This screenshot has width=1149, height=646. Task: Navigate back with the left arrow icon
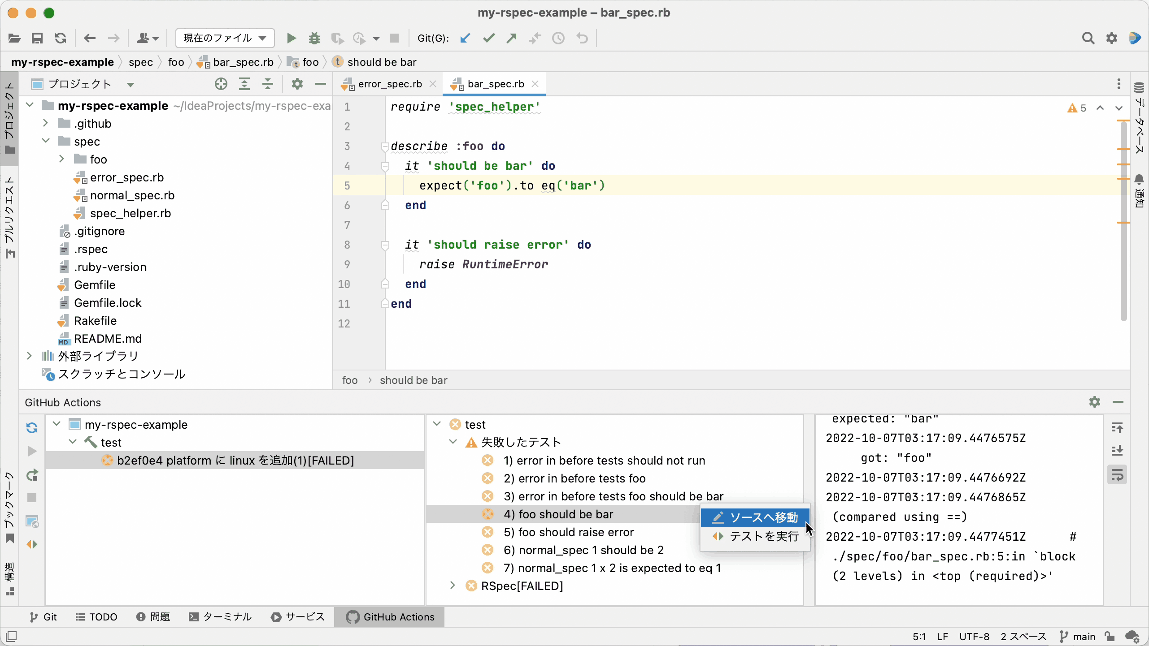pyautogui.click(x=90, y=38)
